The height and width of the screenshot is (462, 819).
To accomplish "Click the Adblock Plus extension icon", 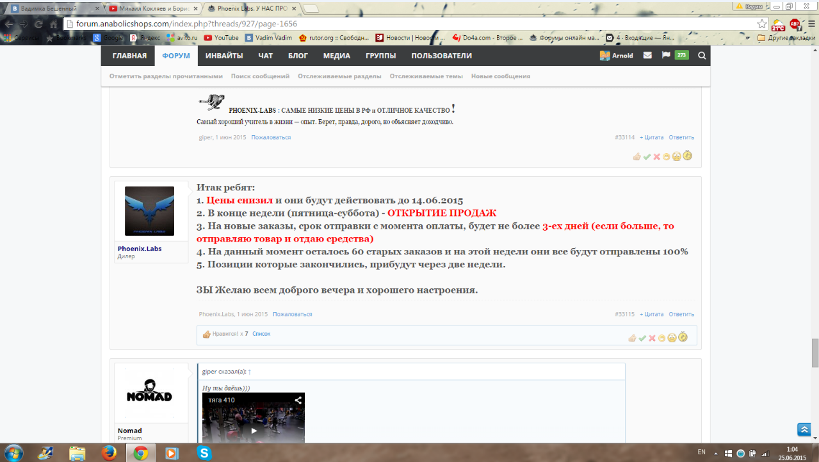I will [x=795, y=24].
